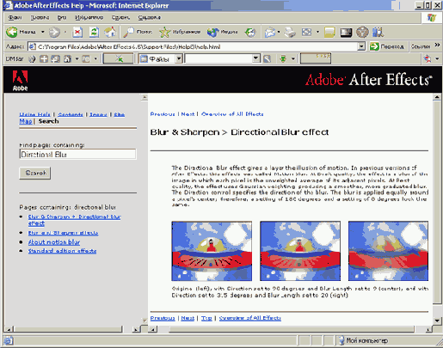Click the Print page icon
The image size is (443, 348).
click(290, 32)
